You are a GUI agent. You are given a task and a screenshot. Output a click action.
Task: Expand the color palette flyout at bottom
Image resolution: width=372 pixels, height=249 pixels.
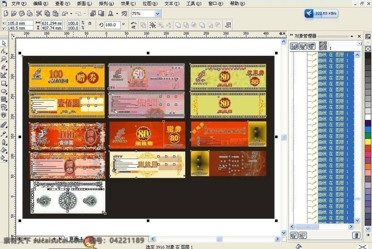pyautogui.click(x=368, y=235)
